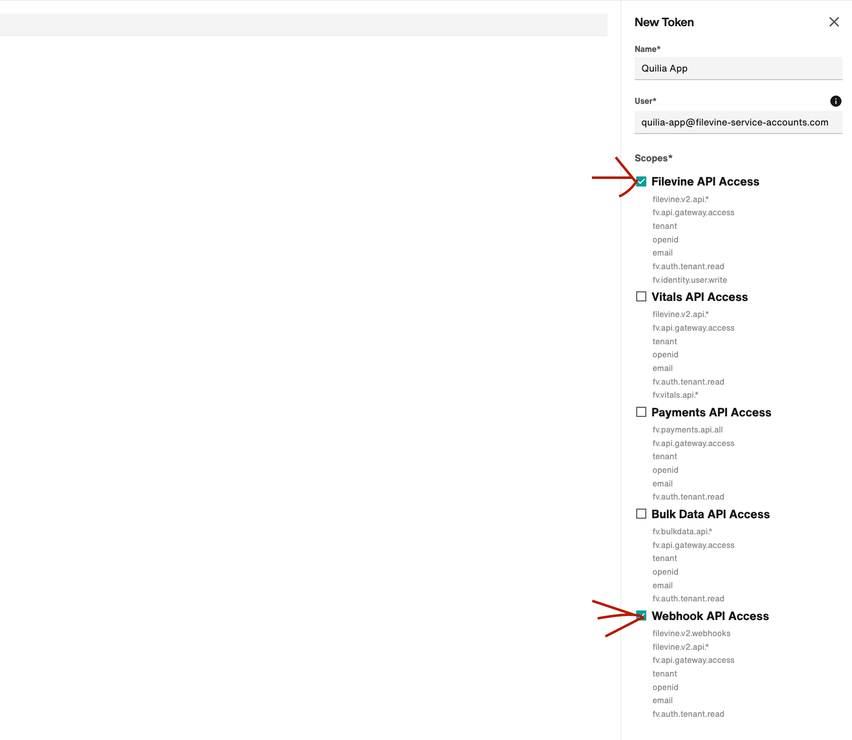Select the Payments API Access heading
The width and height of the screenshot is (852, 740).
click(711, 412)
